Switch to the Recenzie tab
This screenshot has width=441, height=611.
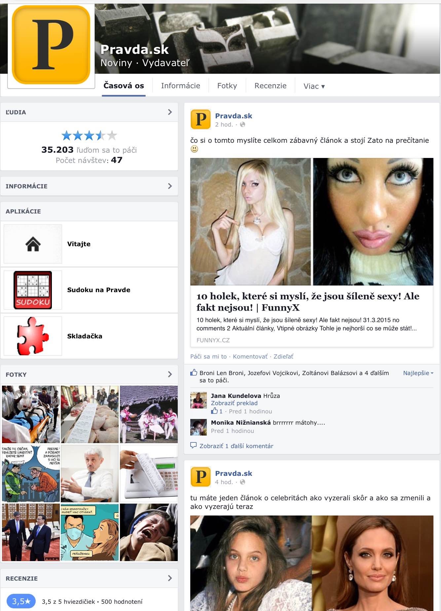270,86
